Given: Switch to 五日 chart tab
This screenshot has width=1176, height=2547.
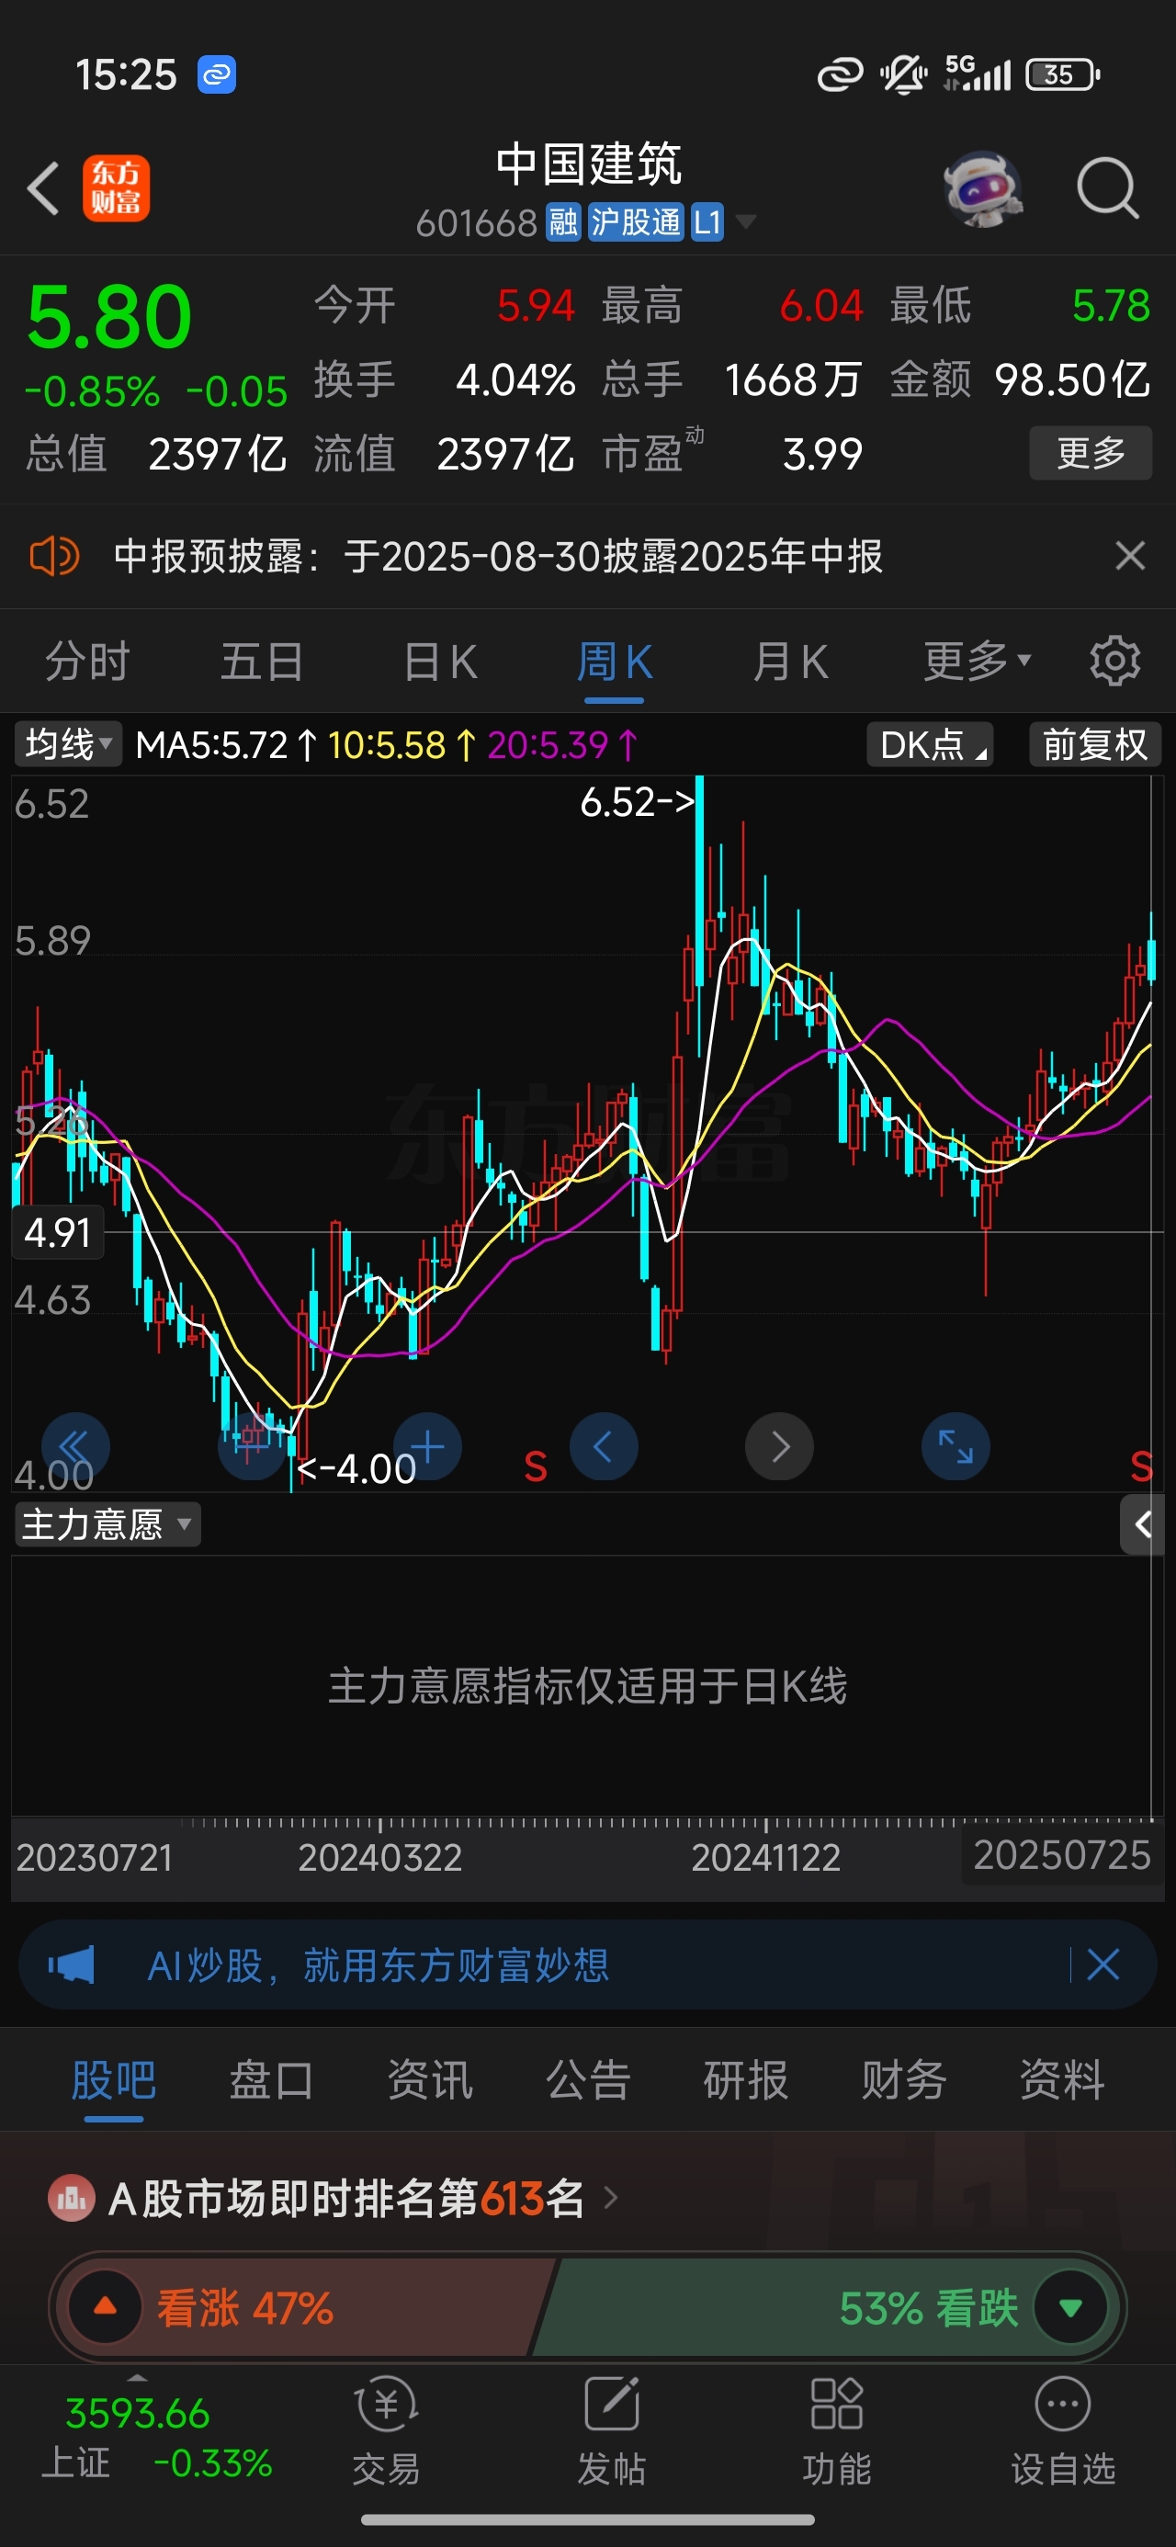Looking at the screenshot, I should click(x=262, y=661).
